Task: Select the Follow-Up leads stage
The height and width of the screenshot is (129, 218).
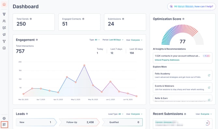Action: (79, 122)
